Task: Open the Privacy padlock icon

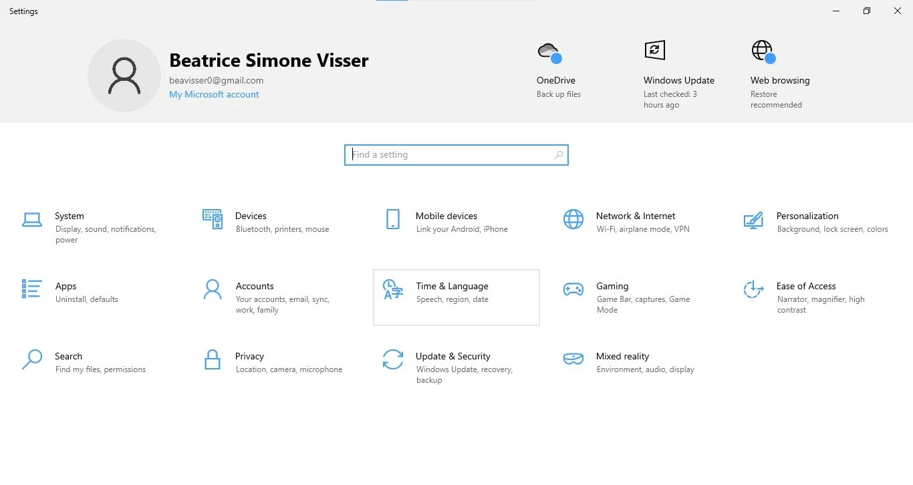Action: point(213,359)
